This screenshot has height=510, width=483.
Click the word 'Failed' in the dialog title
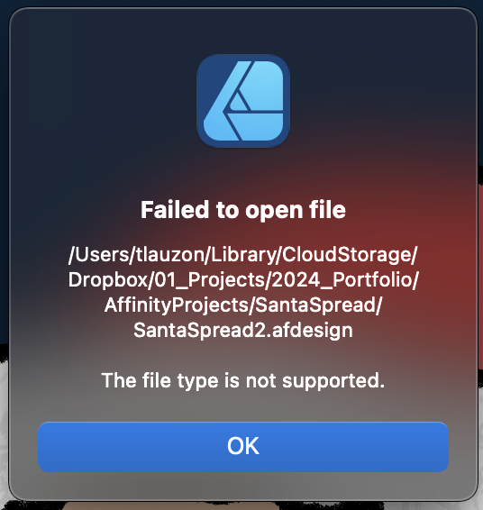pos(175,210)
